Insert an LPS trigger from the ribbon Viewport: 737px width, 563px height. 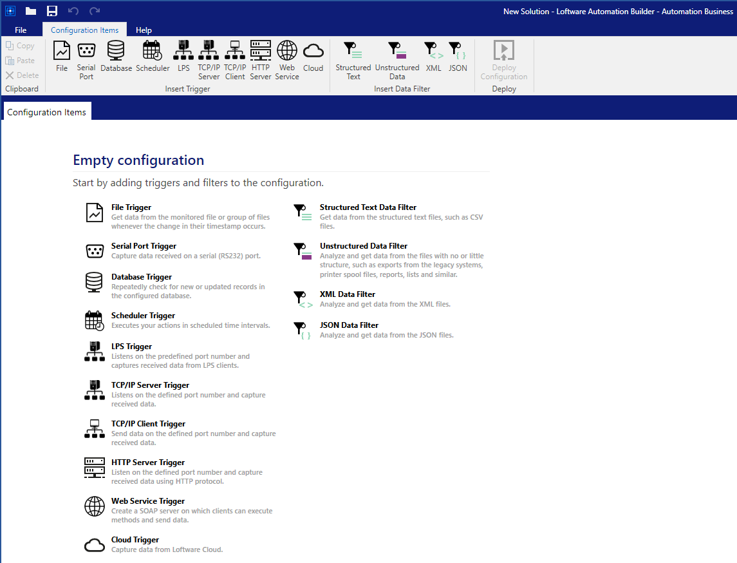pyautogui.click(x=184, y=57)
